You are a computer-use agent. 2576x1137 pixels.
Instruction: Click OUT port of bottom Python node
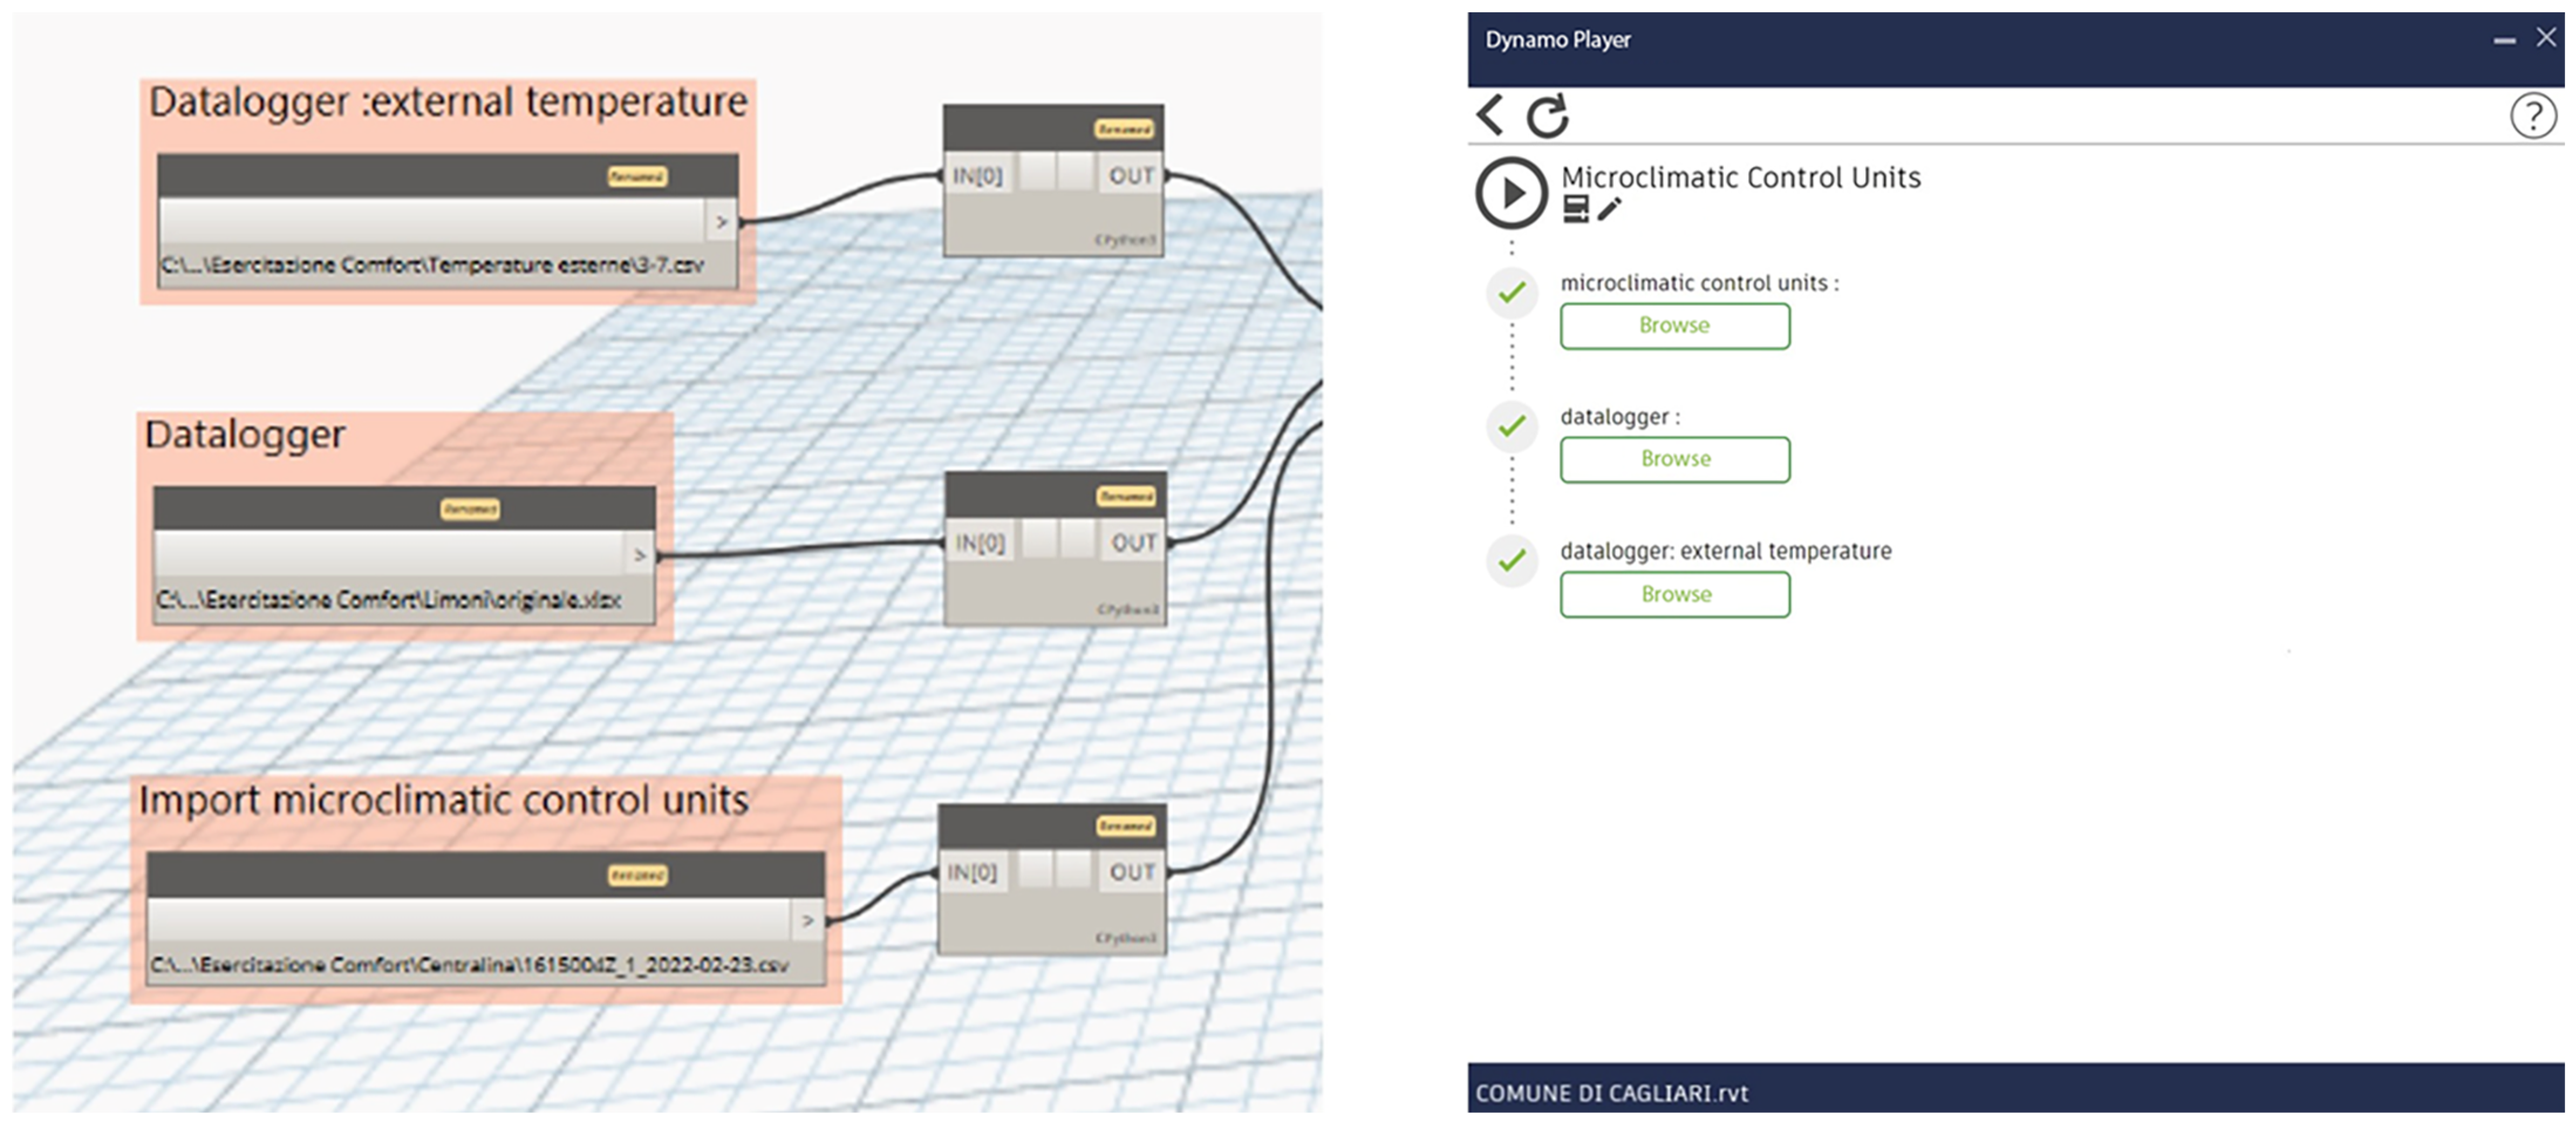[1131, 872]
